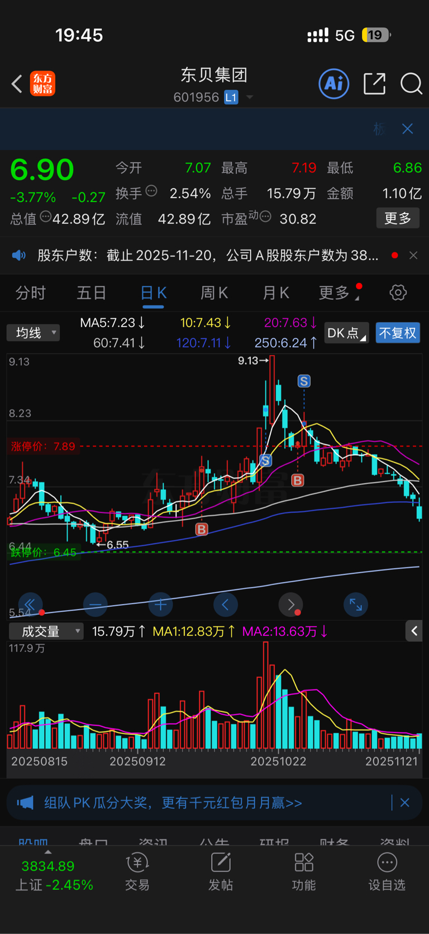Screen dimensions: 429x934
Task: Open chart settings gear icon
Action: coord(398,293)
